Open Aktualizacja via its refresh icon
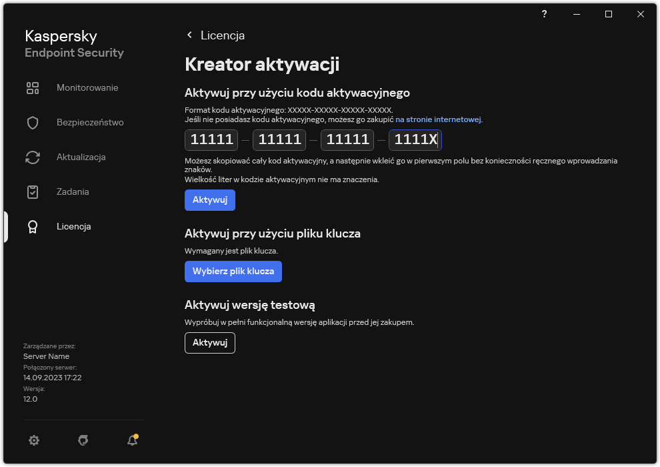The height and width of the screenshot is (467, 660). click(x=33, y=157)
